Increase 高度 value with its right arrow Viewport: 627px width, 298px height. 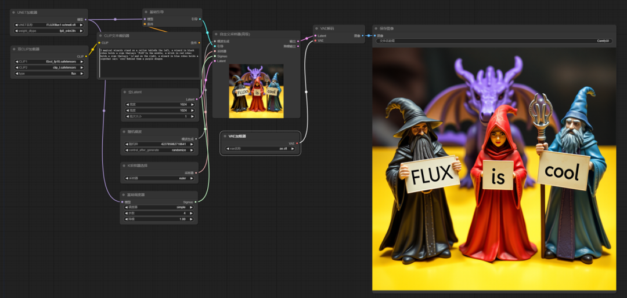click(x=192, y=111)
